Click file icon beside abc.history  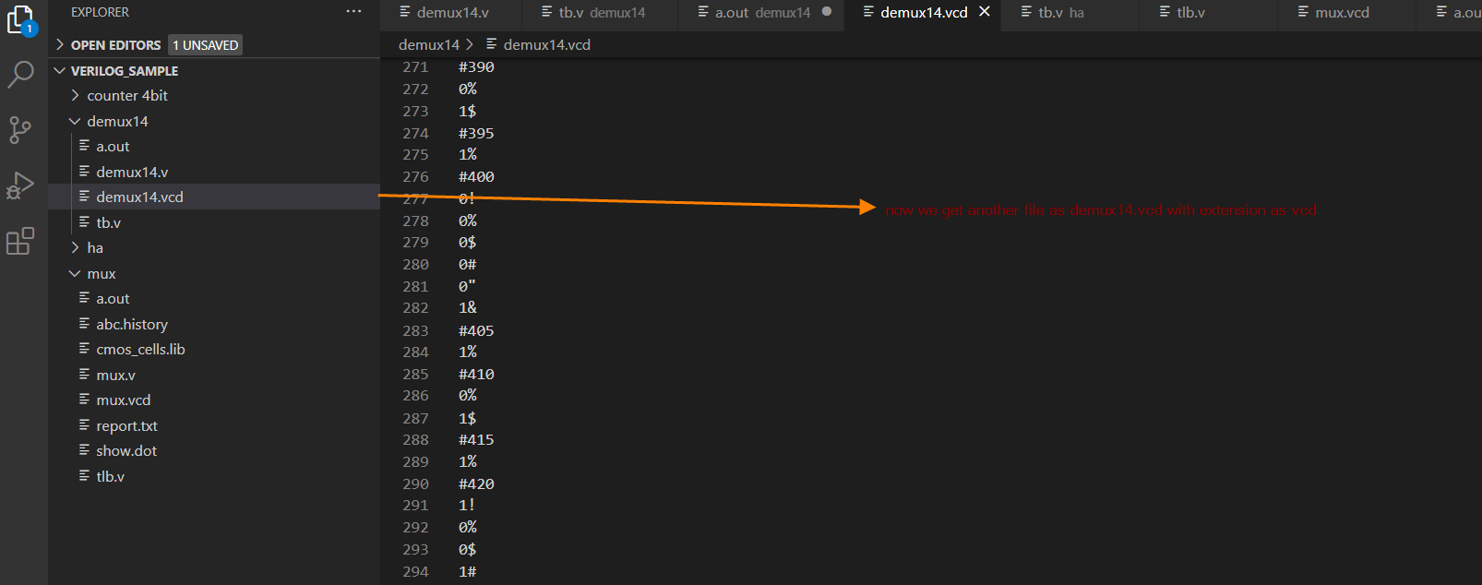[x=84, y=323]
